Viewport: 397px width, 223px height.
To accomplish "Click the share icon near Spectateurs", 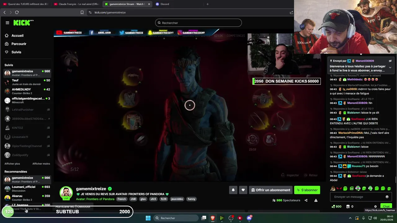I will [x=306, y=200].
